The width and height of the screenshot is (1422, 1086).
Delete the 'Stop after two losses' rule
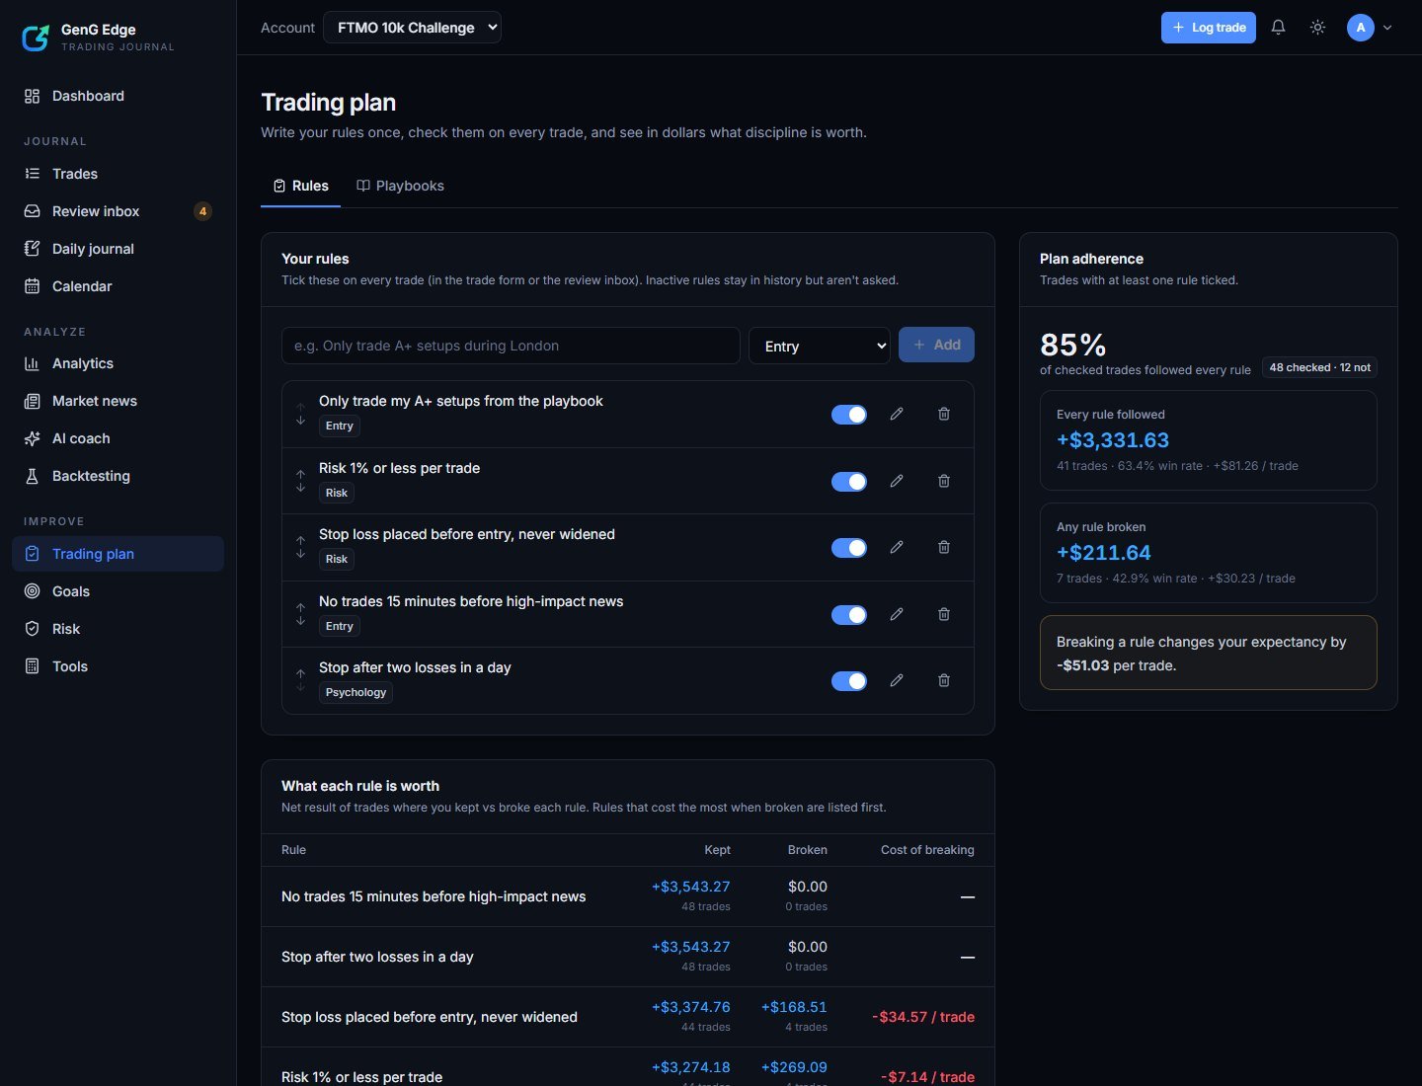pyautogui.click(x=944, y=680)
